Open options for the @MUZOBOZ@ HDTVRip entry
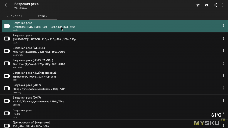 click(223, 38)
